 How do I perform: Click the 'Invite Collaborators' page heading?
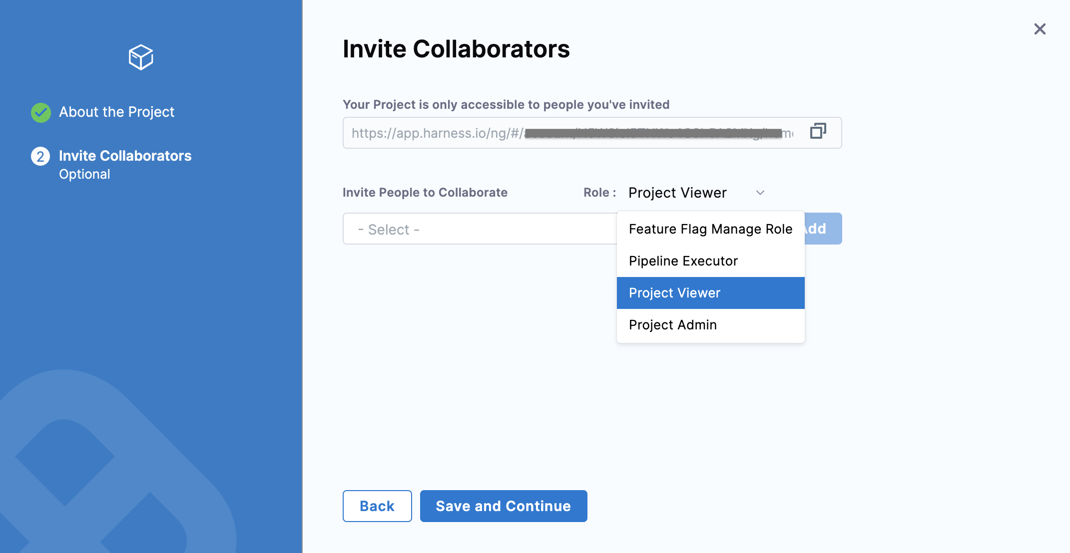456,49
